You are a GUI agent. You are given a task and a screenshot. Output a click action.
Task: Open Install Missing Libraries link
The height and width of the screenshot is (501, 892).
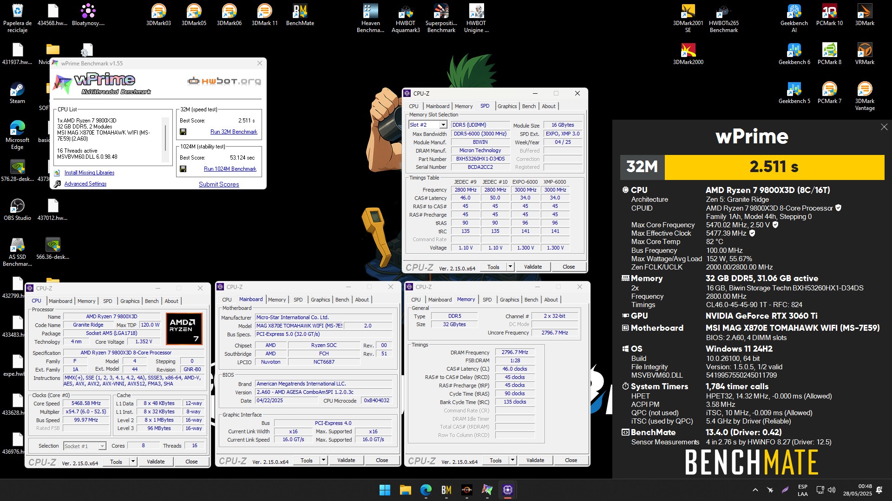[x=89, y=173]
